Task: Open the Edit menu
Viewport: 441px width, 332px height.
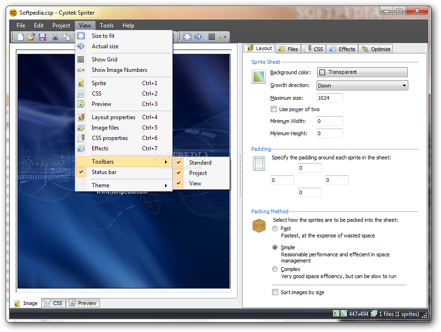Action: (39, 25)
